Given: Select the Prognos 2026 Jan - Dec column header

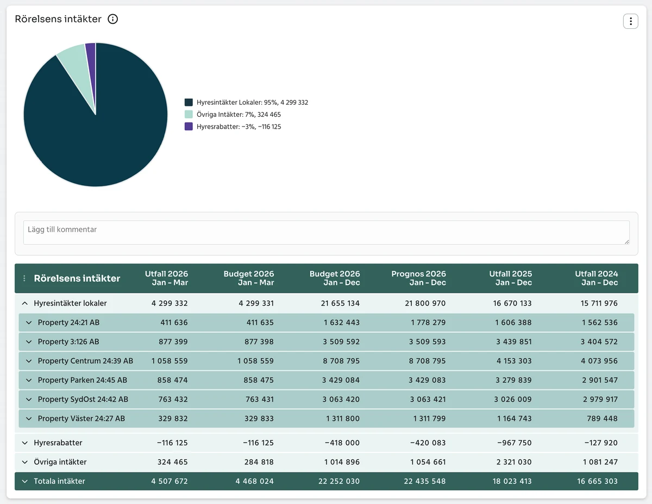Looking at the screenshot, I should 419,278.
